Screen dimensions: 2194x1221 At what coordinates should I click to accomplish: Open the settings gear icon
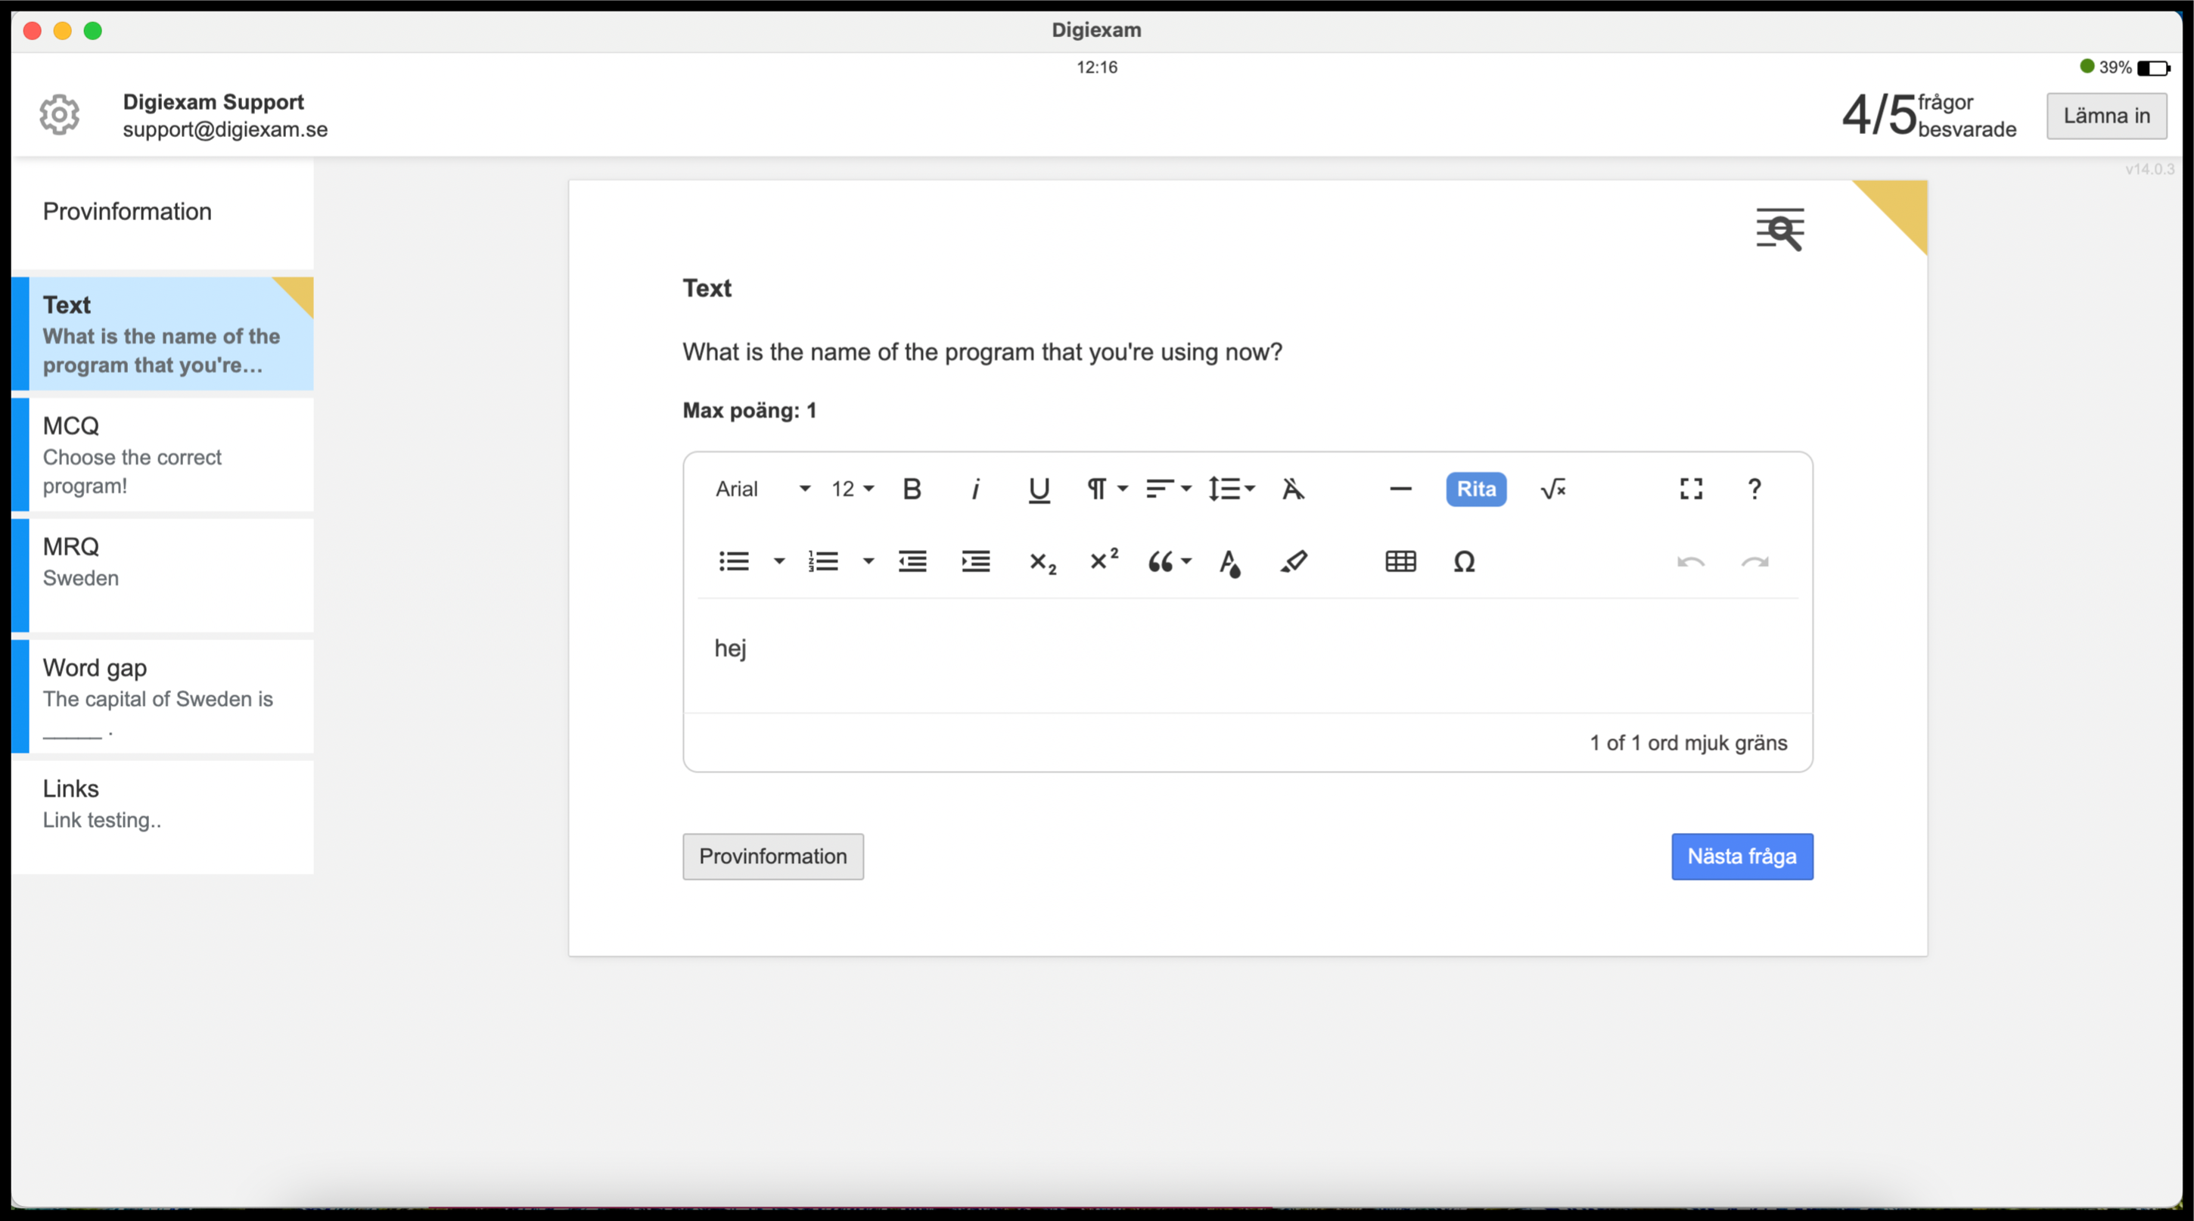(59, 115)
